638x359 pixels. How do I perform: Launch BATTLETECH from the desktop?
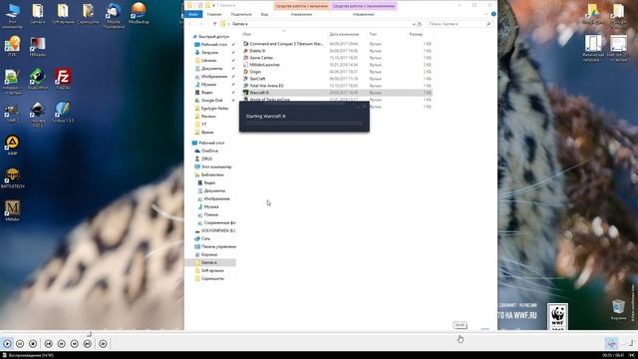[x=12, y=179]
